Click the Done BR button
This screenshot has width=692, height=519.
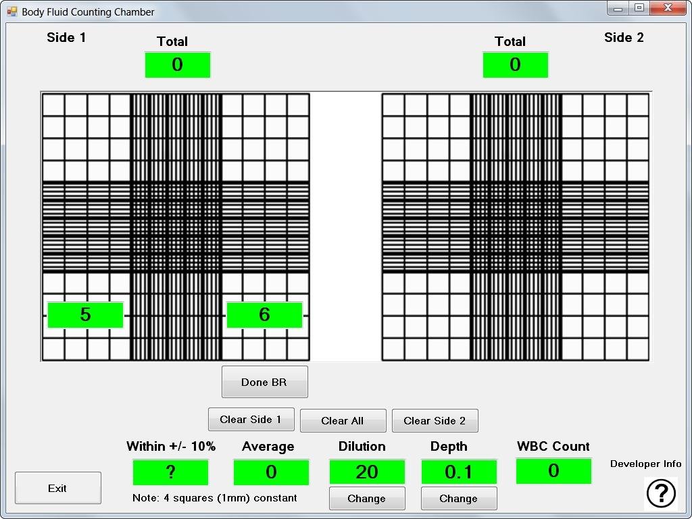(264, 382)
